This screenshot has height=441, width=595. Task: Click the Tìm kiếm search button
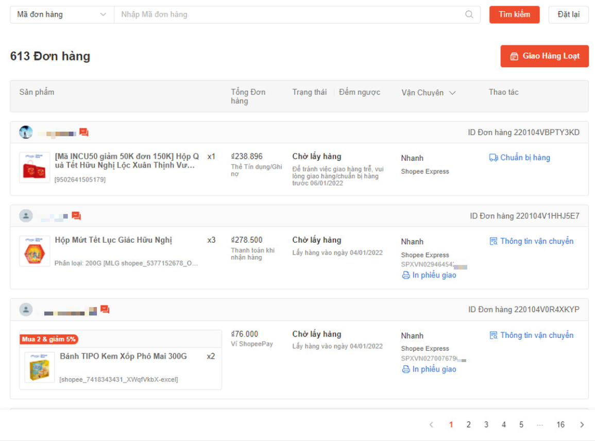[514, 14]
